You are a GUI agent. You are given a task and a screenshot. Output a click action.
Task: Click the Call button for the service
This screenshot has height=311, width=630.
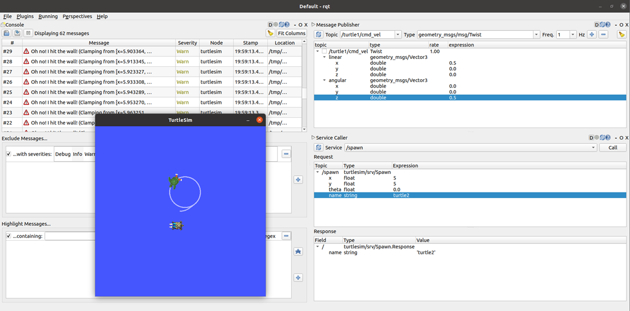coord(613,148)
